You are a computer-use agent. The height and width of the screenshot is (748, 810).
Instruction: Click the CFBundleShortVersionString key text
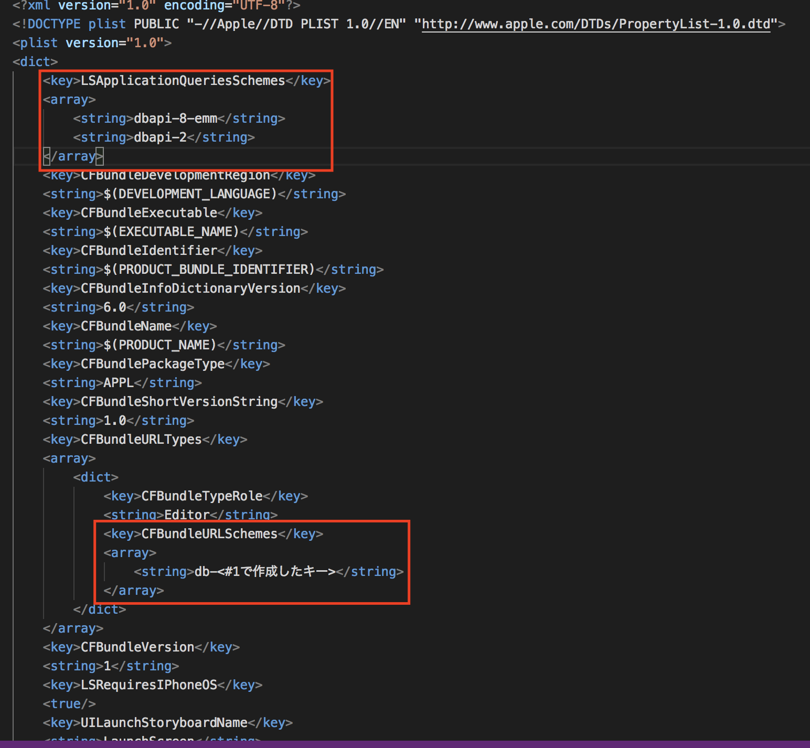pos(179,402)
